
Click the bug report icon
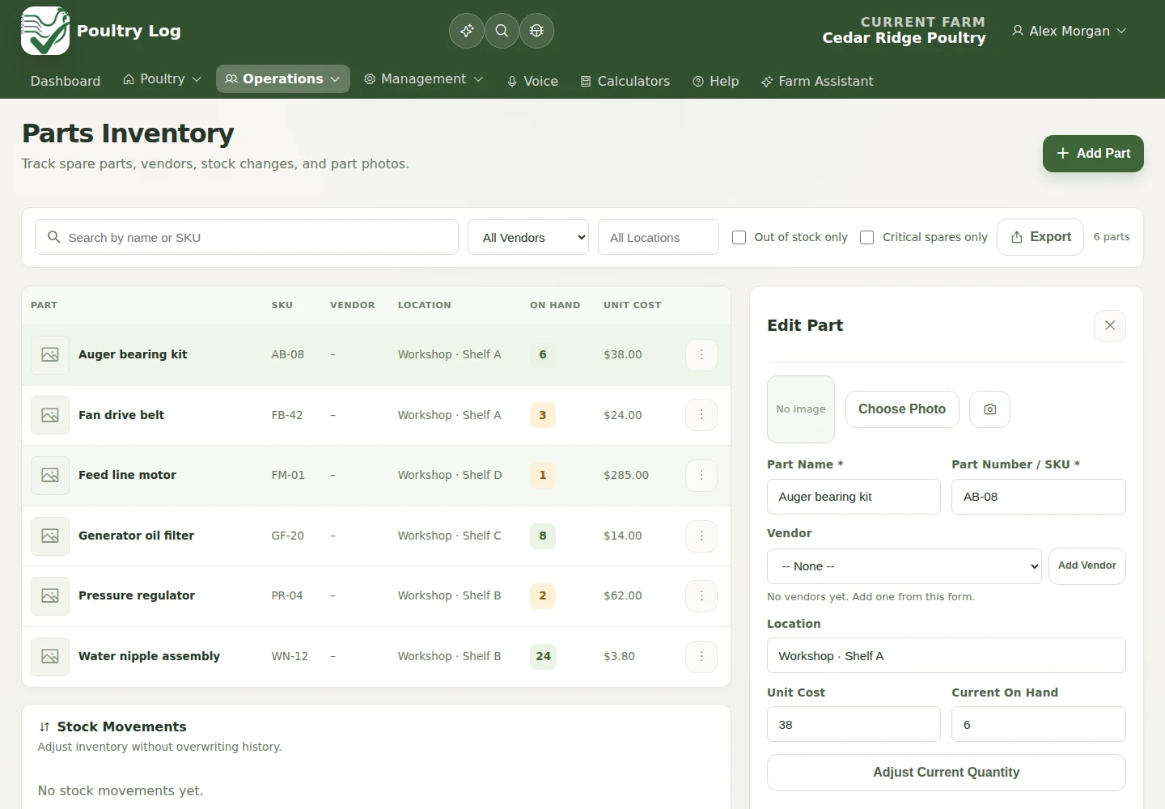click(x=536, y=31)
